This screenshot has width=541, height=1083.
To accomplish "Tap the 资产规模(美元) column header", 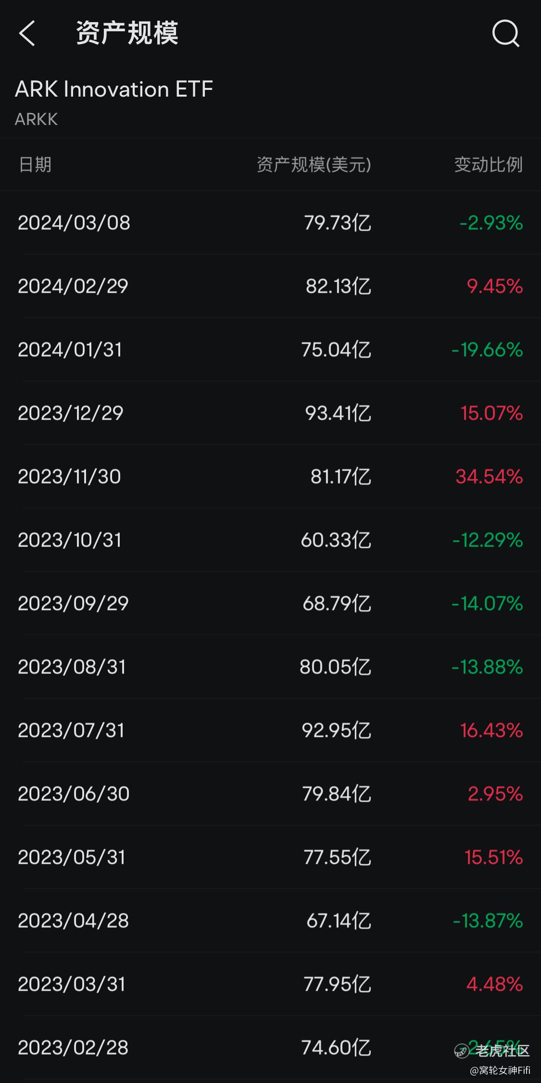I will point(314,164).
